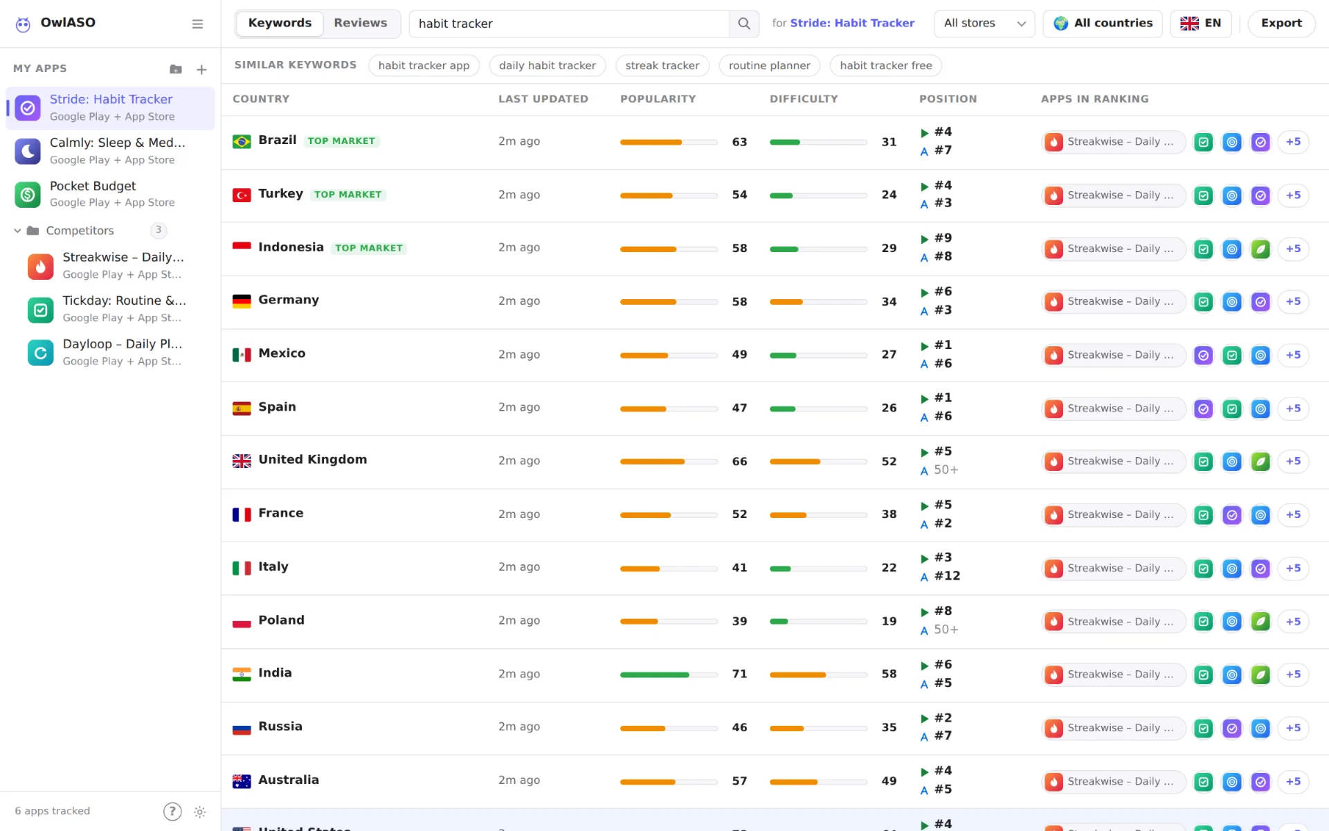
Task: Click the OwlASO logo icon
Action: [x=23, y=24]
